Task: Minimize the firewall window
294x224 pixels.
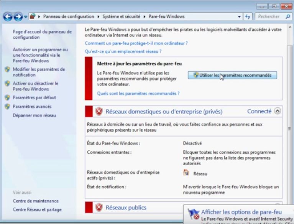Action: [262, 7]
